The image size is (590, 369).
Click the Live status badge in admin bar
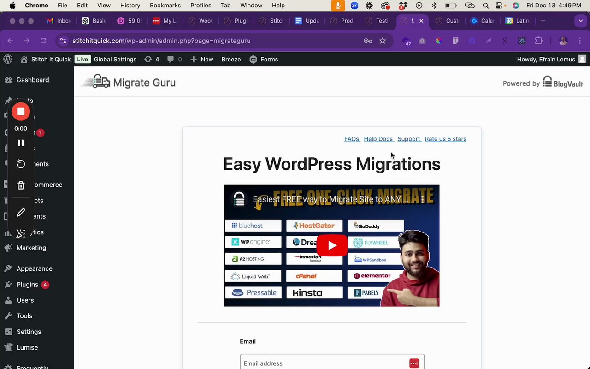pyautogui.click(x=83, y=59)
